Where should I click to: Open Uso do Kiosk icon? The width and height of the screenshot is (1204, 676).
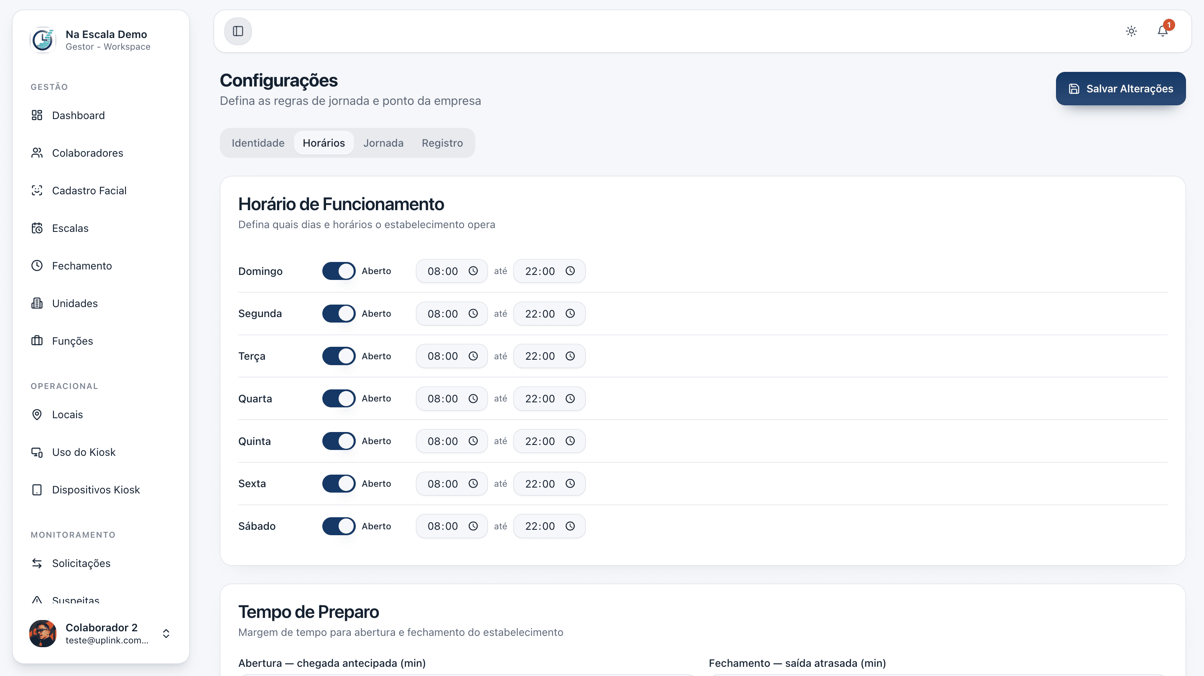point(37,452)
